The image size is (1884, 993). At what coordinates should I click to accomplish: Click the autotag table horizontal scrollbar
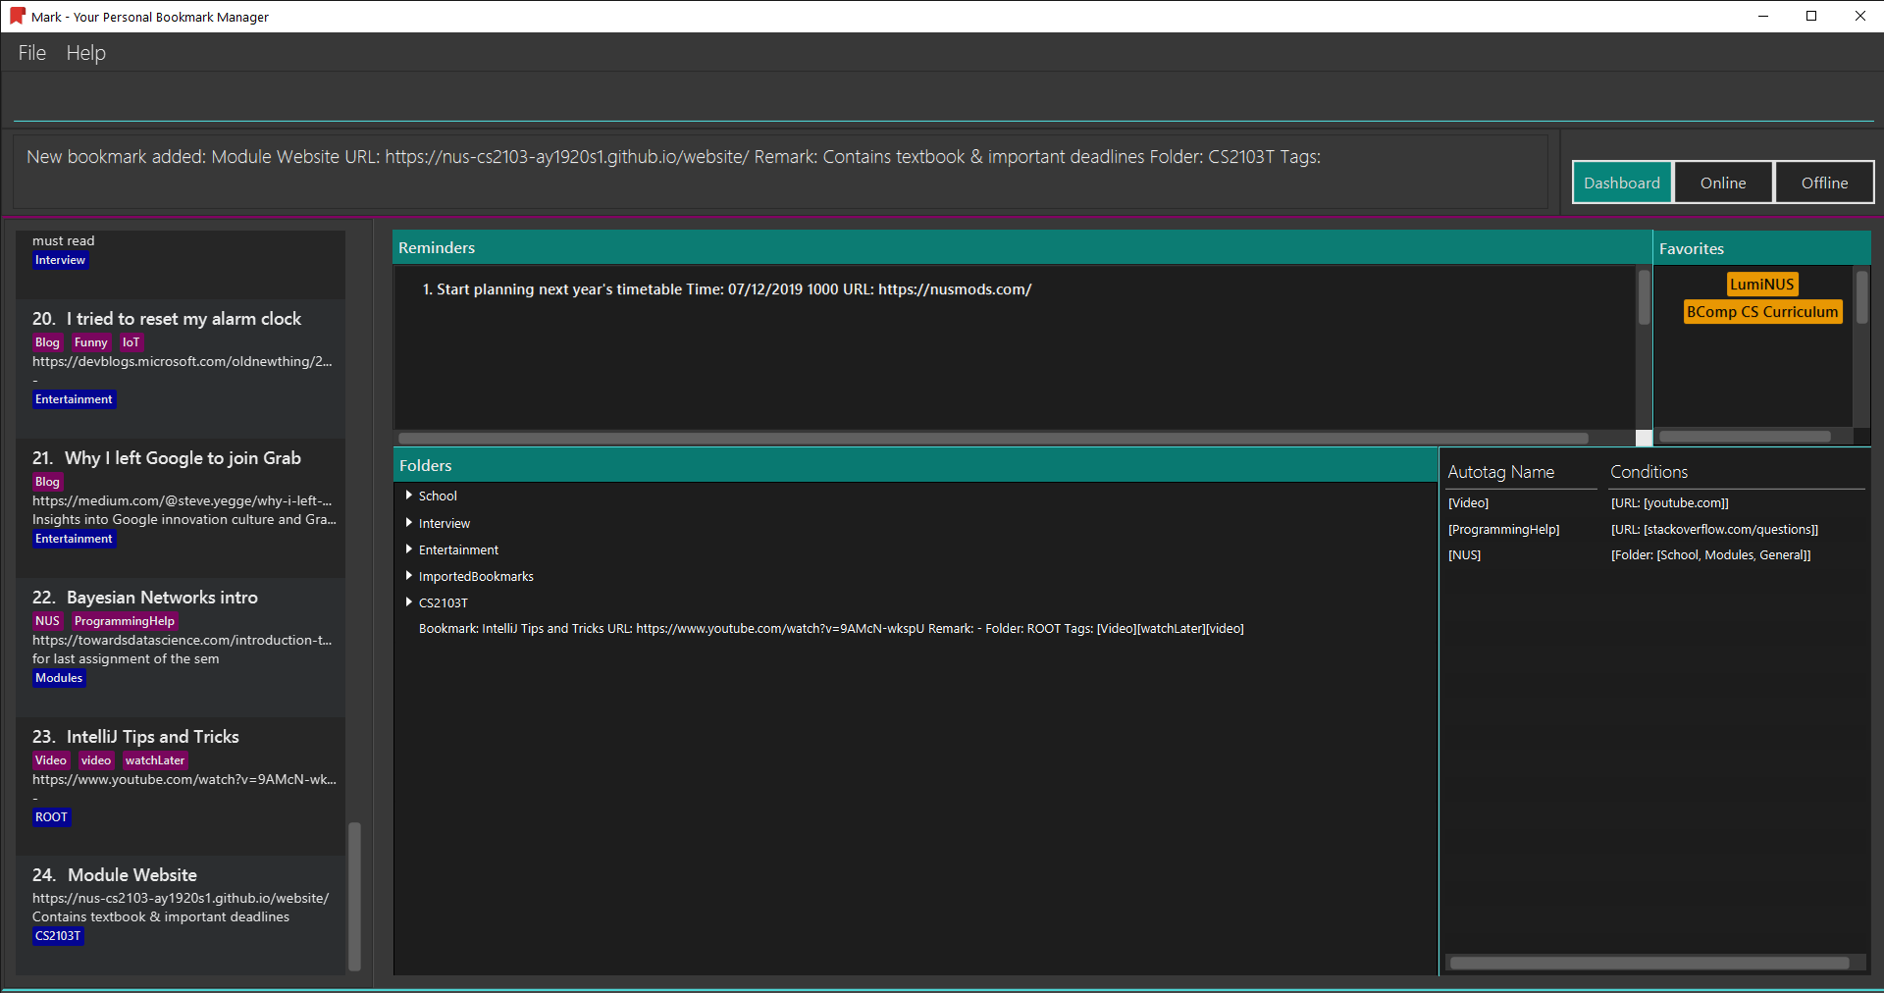1649,964
